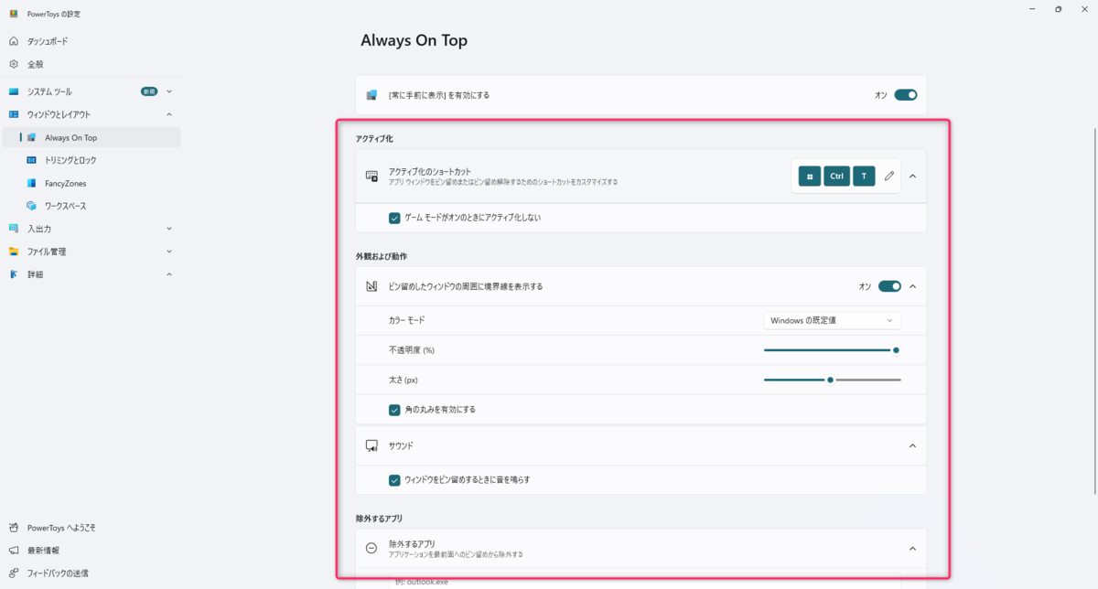This screenshot has height=589, width=1098.
Task: Click the ウィンドウとレイアウト icon
Action: [x=14, y=114]
